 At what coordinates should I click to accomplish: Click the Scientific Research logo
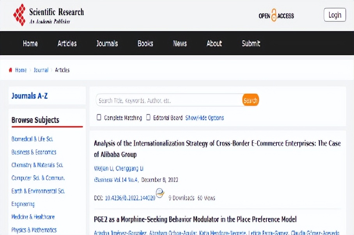tap(48, 15)
